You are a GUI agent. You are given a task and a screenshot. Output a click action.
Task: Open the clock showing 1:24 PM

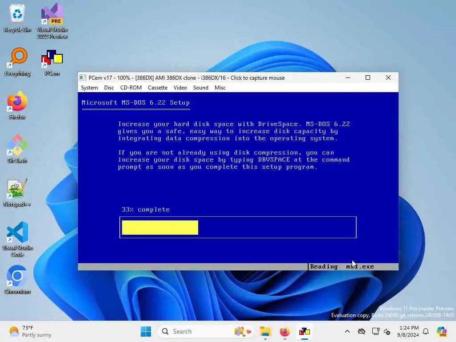[408, 331]
